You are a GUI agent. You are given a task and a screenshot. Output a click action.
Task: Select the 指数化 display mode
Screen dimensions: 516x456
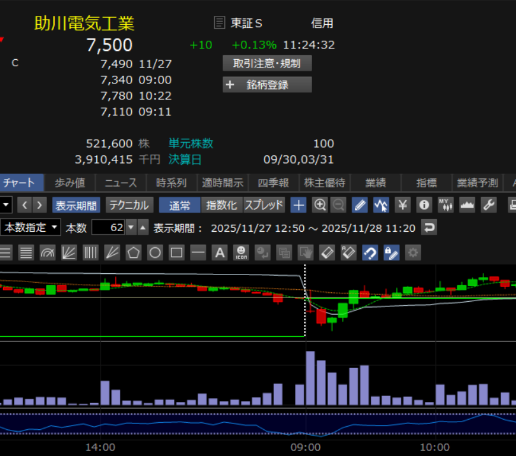221,205
